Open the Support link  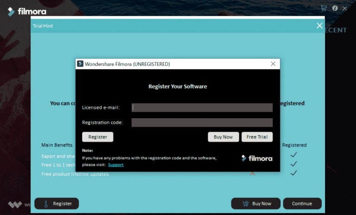pos(115,164)
